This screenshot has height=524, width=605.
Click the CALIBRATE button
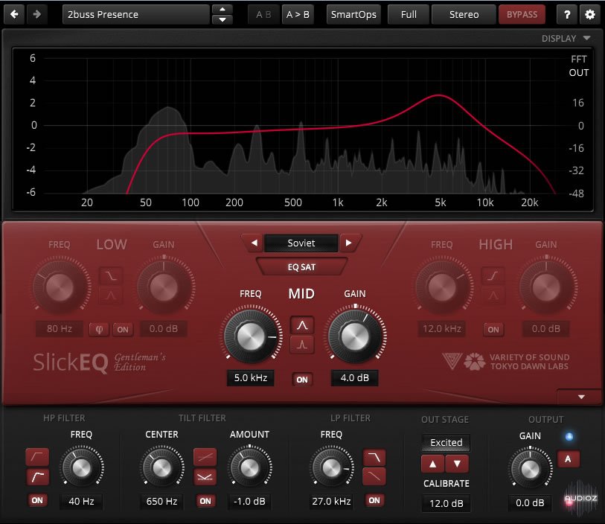tap(446, 484)
